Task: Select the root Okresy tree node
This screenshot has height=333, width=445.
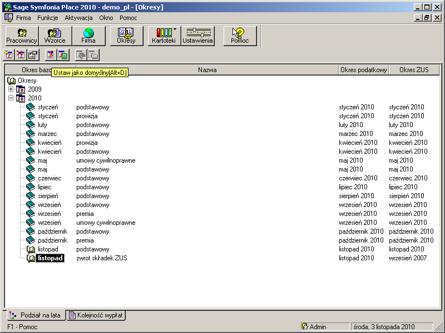Action: [x=27, y=80]
